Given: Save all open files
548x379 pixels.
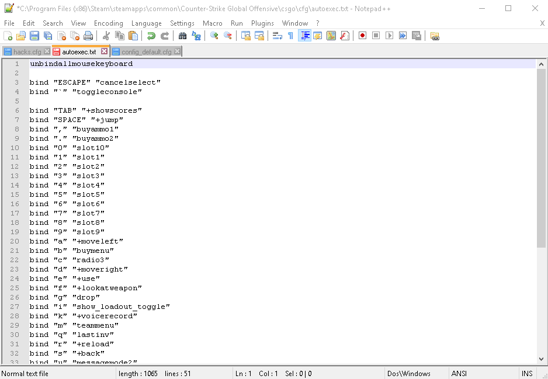Looking at the screenshot, I should pyautogui.click(x=48, y=36).
